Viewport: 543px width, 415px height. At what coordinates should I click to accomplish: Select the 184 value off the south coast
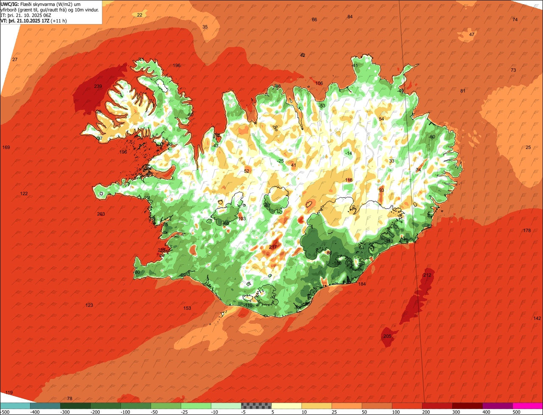pos(362,284)
